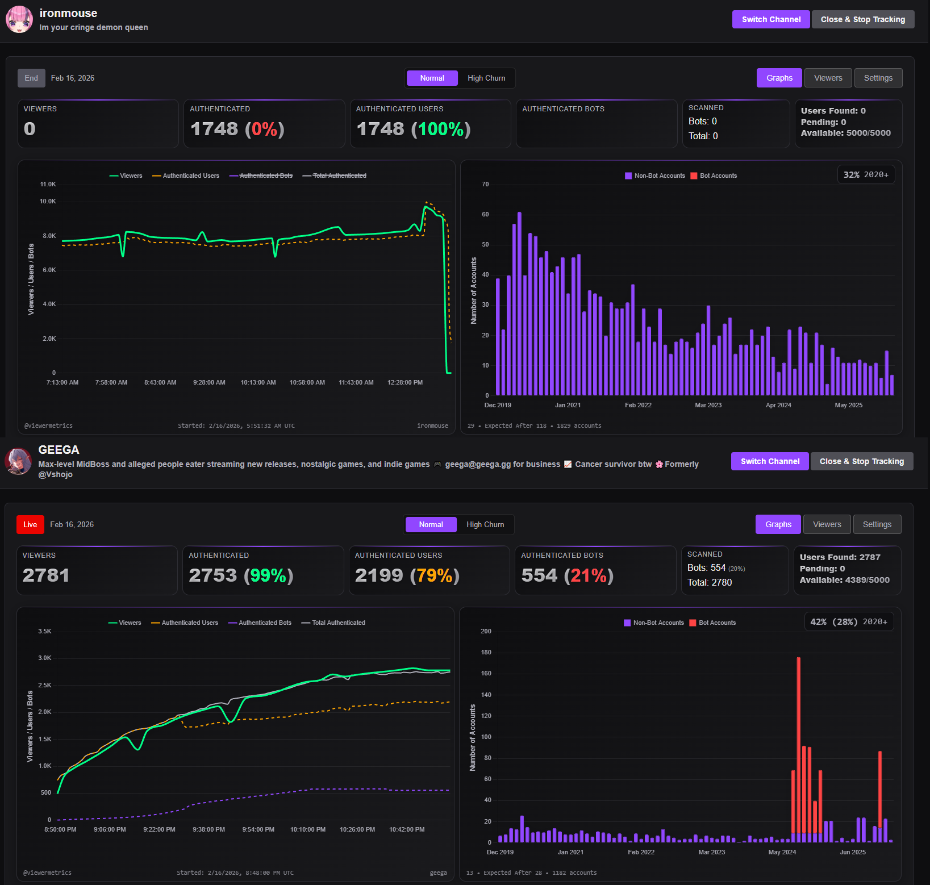Click tallest red bot bar in GEEGA chart
Screen dimensions: 930x885
pyautogui.click(x=798, y=745)
